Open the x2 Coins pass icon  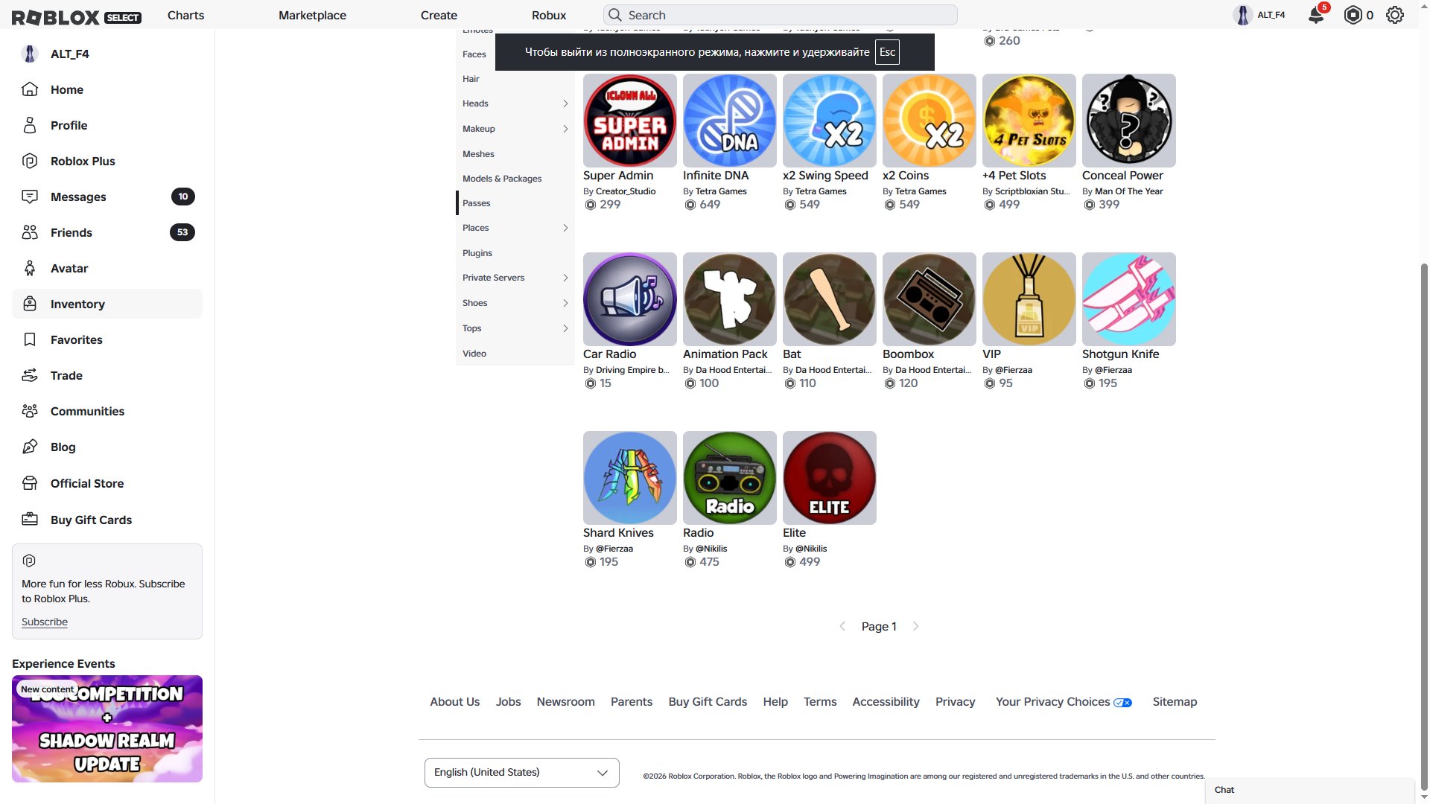click(929, 121)
